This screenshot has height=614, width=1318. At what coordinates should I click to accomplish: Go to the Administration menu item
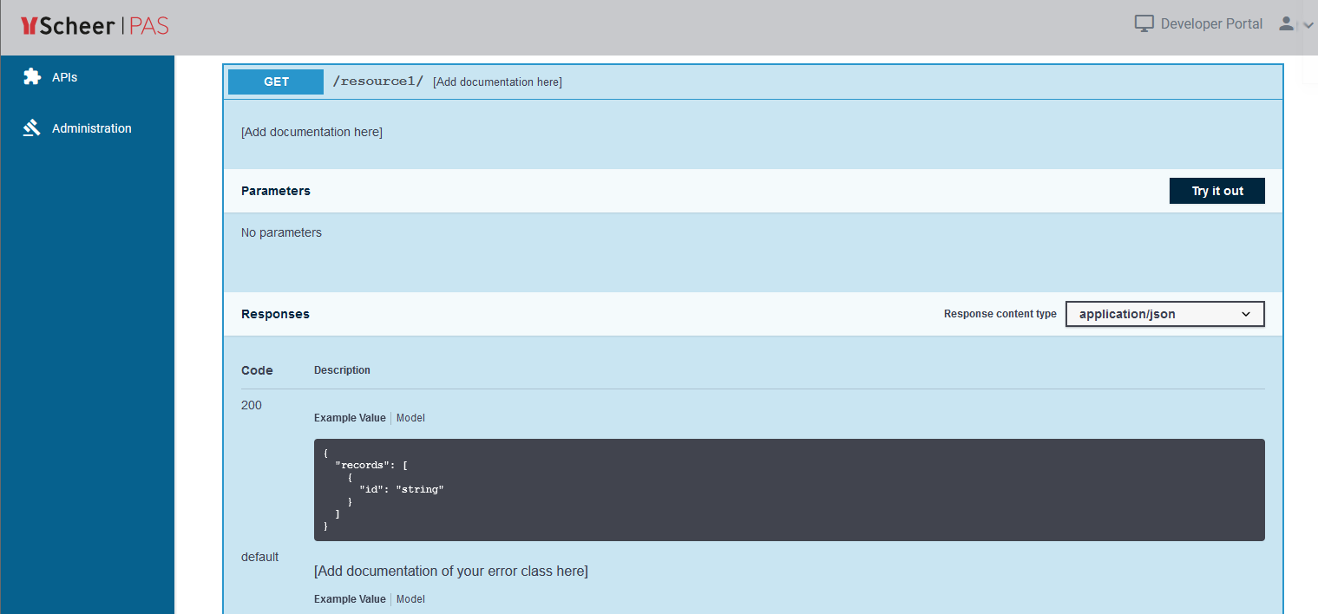tap(91, 128)
